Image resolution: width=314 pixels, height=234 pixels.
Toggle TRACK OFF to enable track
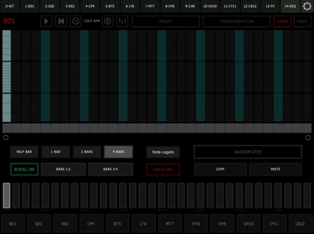[163, 169]
